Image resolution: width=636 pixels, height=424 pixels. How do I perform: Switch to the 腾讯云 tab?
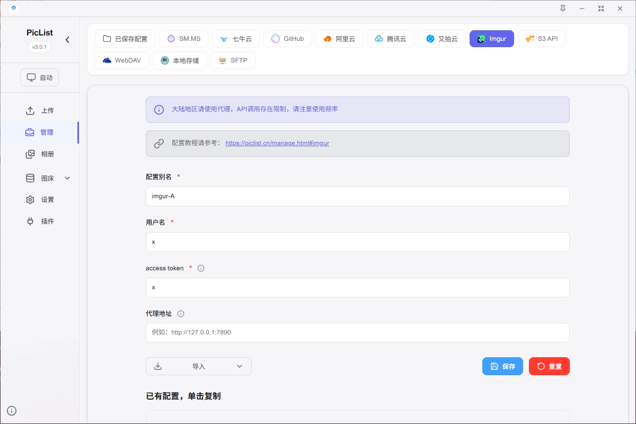390,39
